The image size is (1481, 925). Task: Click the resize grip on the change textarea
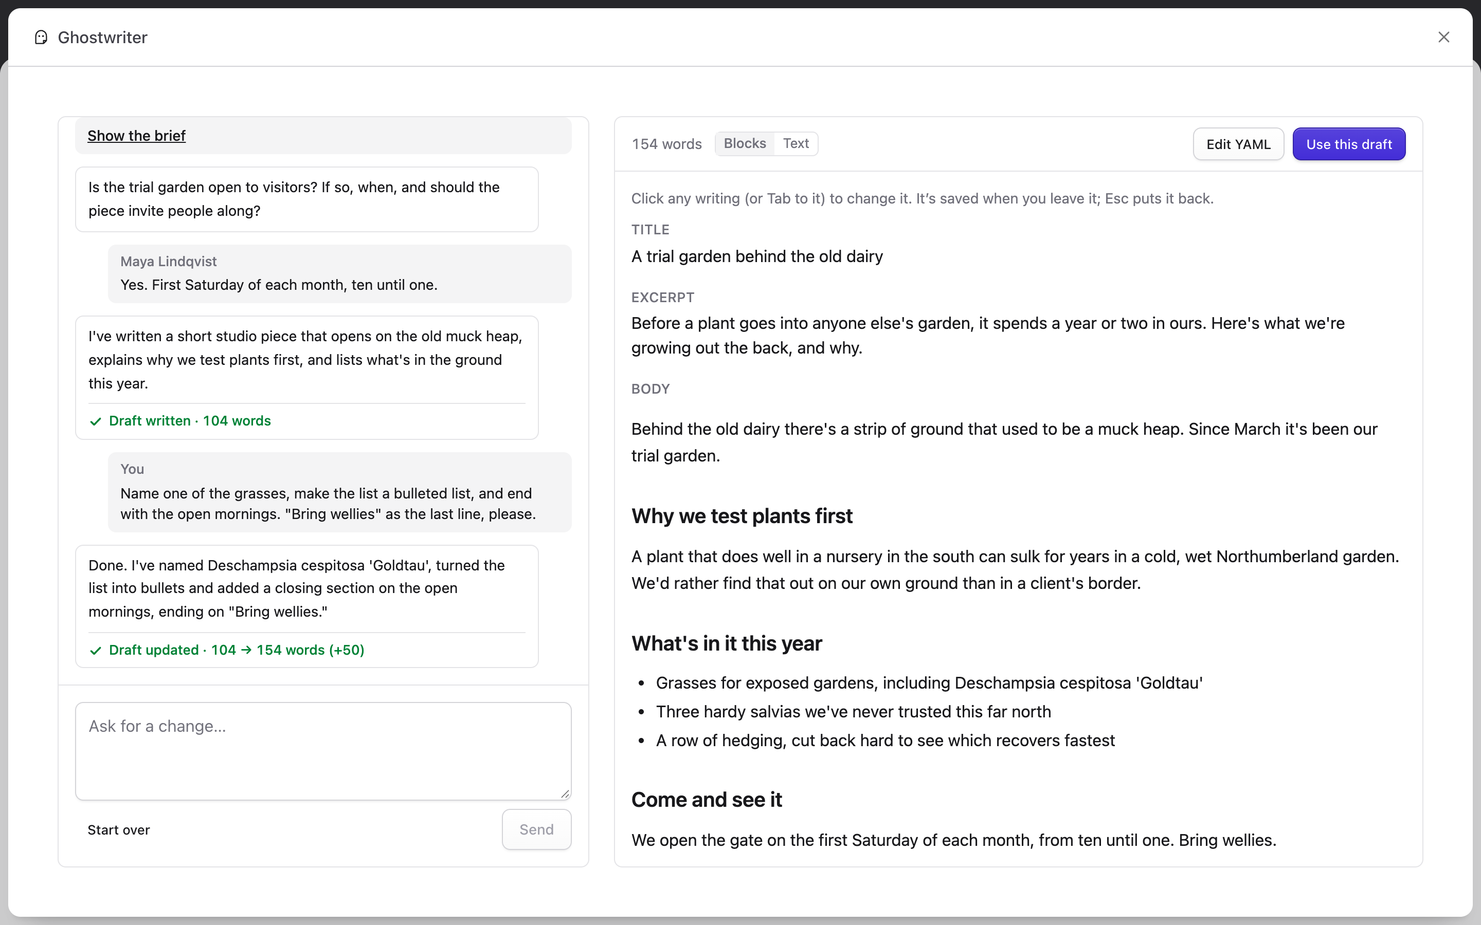click(565, 793)
